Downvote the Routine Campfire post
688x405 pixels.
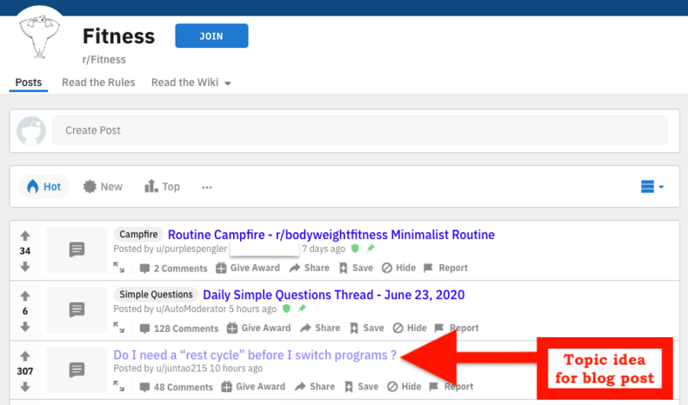pyautogui.click(x=25, y=267)
